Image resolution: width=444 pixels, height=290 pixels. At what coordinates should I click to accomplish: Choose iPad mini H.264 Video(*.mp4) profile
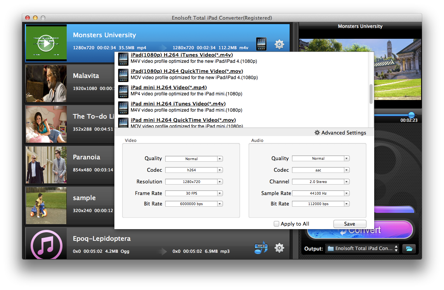pyautogui.click(x=168, y=88)
